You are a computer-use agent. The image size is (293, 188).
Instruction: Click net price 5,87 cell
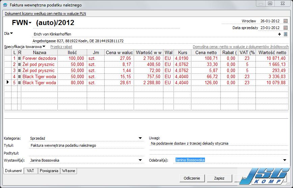click(x=206, y=70)
